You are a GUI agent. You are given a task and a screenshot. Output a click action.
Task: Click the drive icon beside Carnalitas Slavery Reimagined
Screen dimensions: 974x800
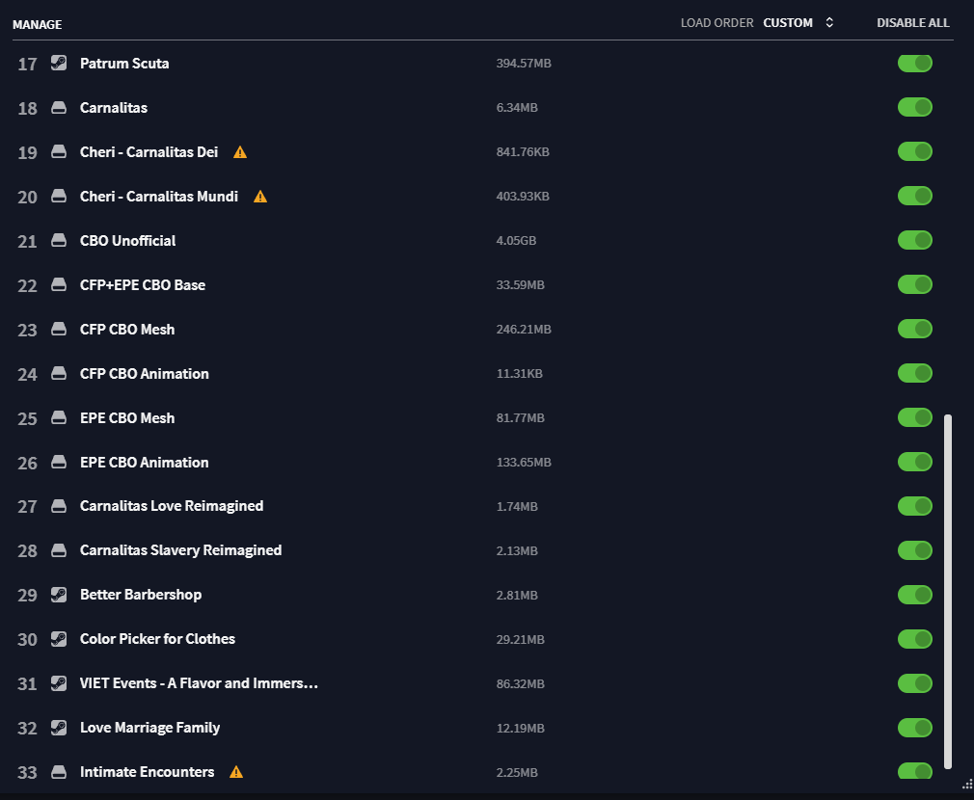[x=59, y=550]
